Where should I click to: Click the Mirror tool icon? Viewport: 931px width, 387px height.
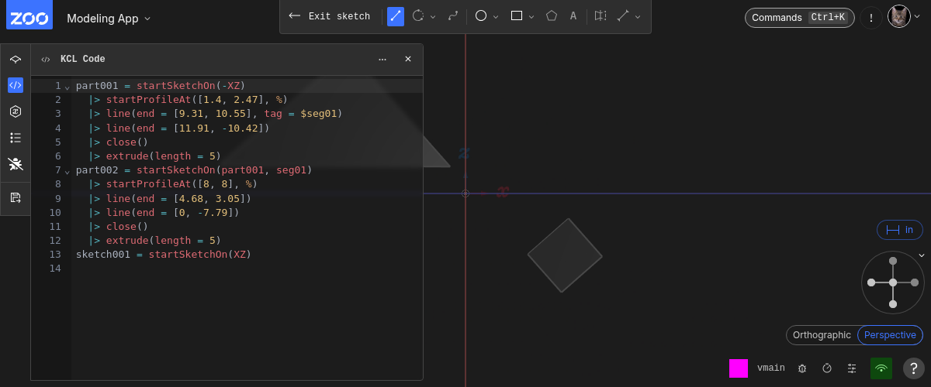[x=600, y=16]
